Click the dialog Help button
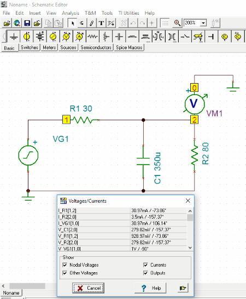 150,288
